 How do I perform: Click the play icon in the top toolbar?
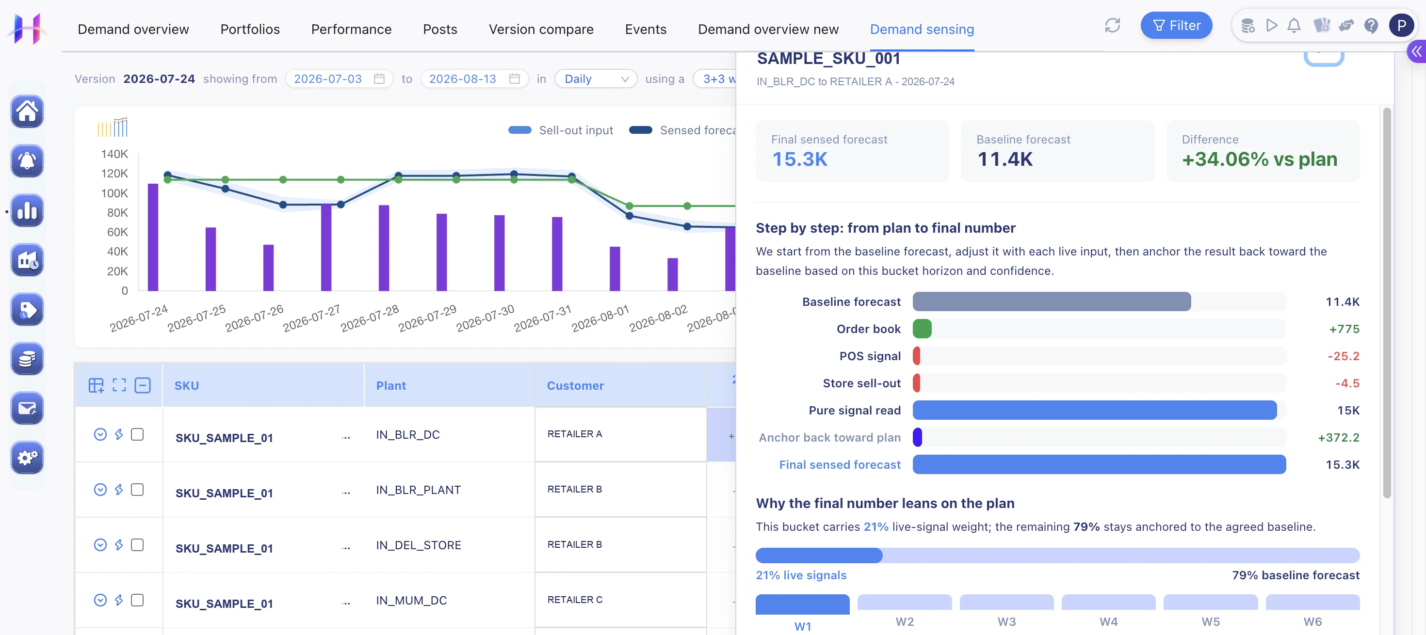pyautogui.click(x=1272, y=25)
